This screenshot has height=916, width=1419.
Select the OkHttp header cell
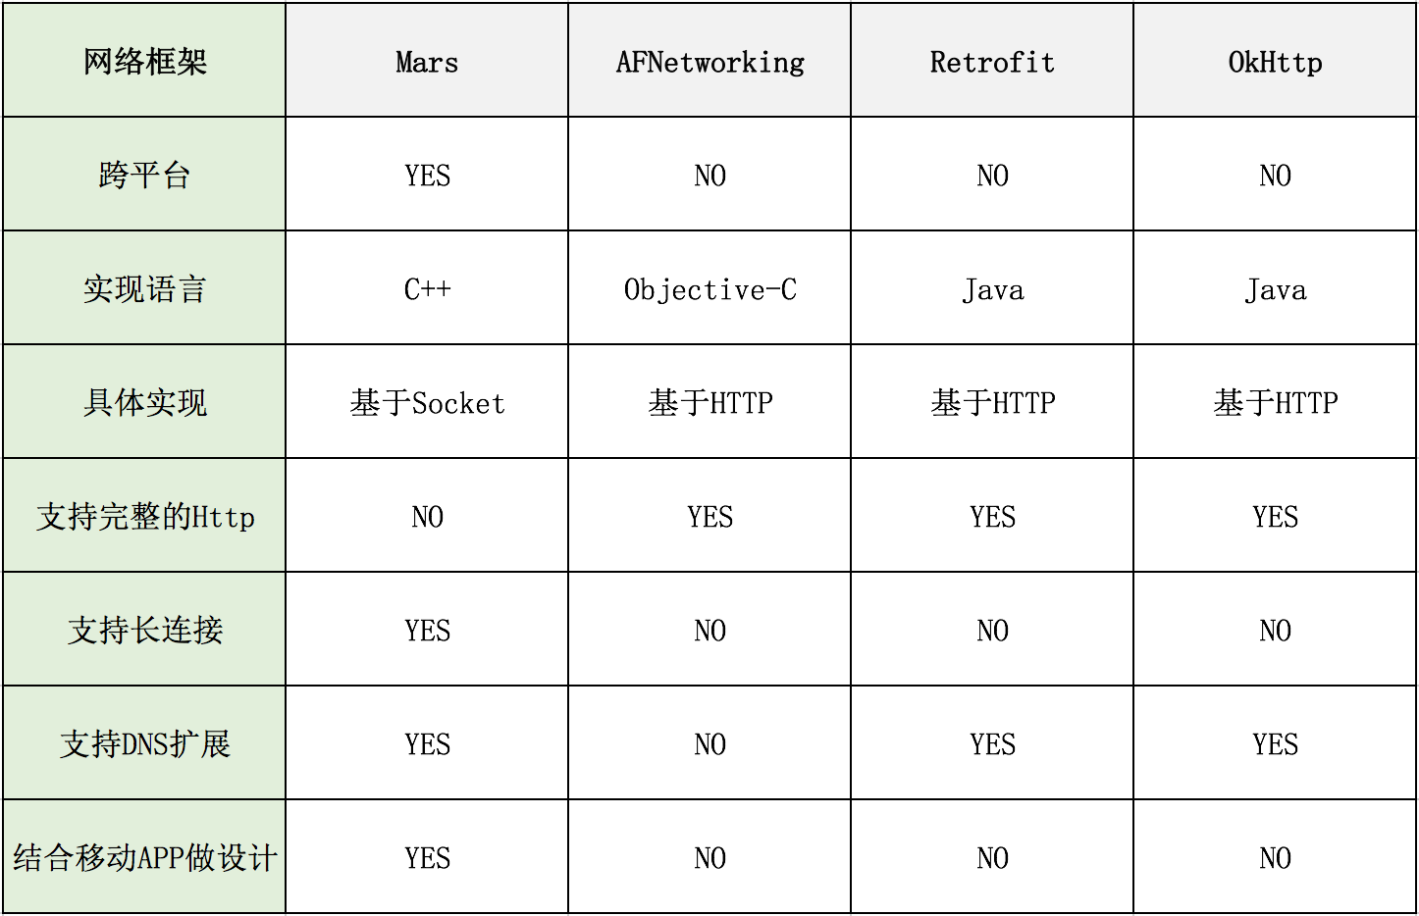(1275, 61)
